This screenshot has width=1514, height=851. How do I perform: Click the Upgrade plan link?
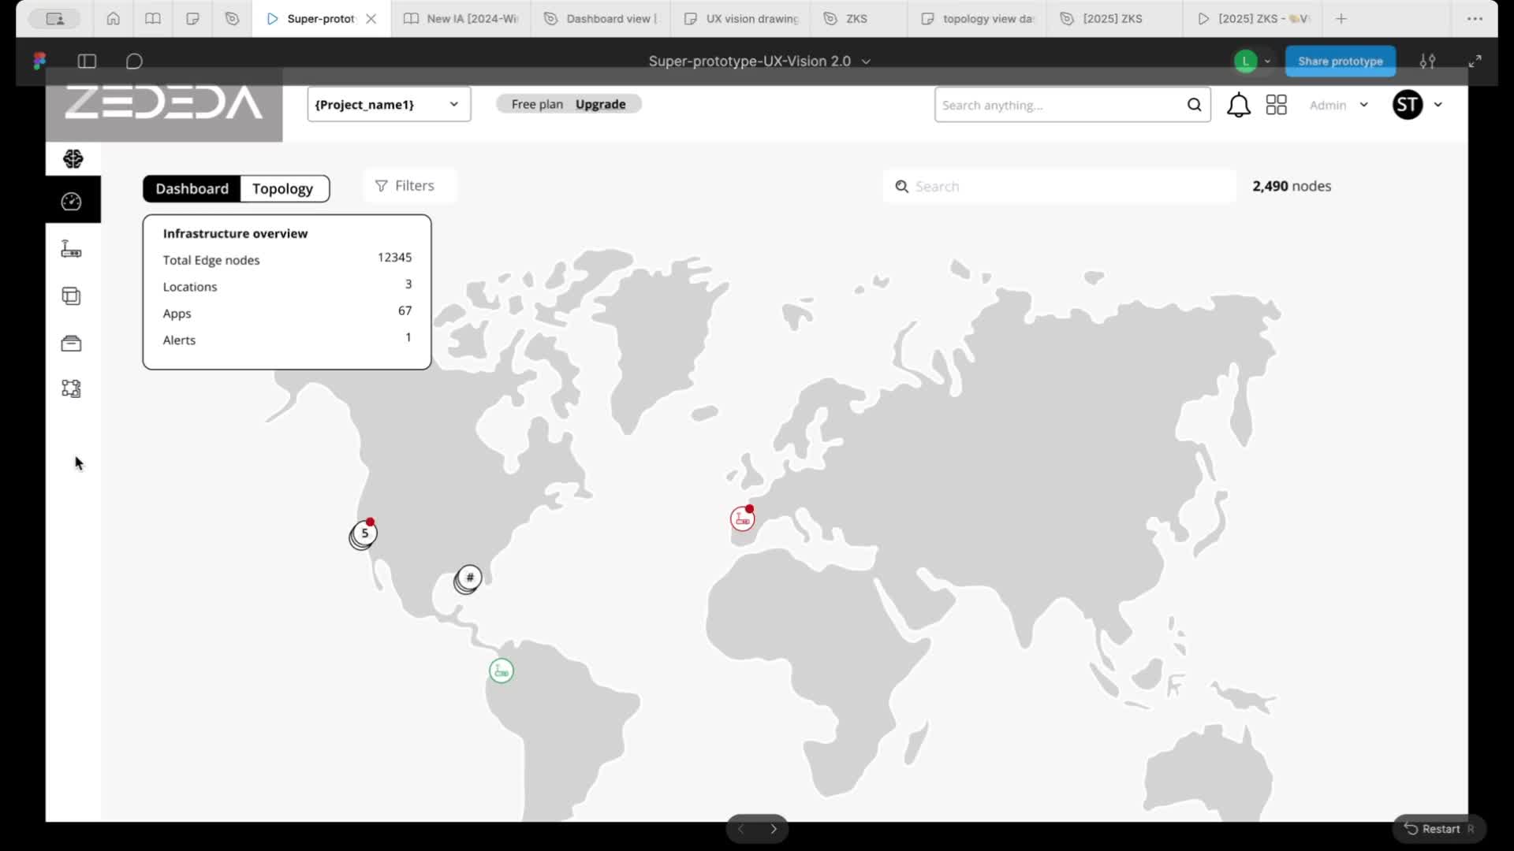[600, 104]
